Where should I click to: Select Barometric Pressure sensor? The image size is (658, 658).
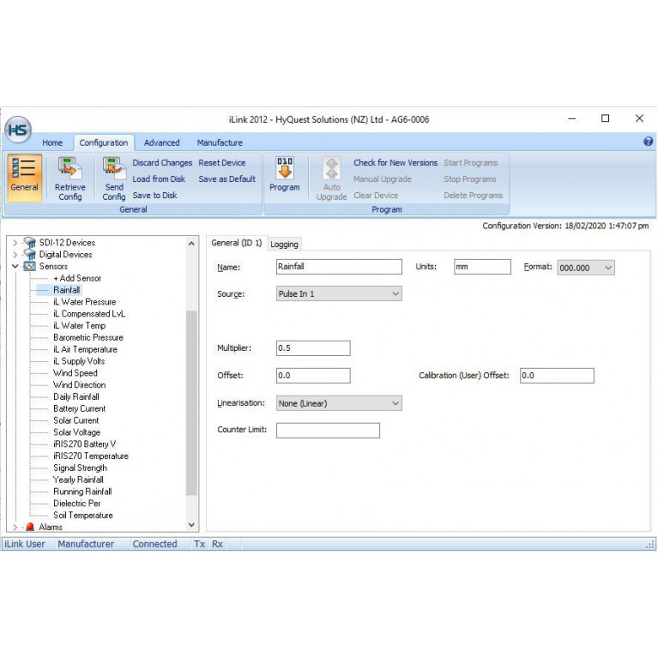[x=88, y=337]
